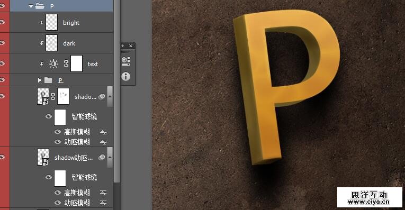Hide the text adjustment layer
Screen dimensions: 405x210
click(x=2, y=63)
